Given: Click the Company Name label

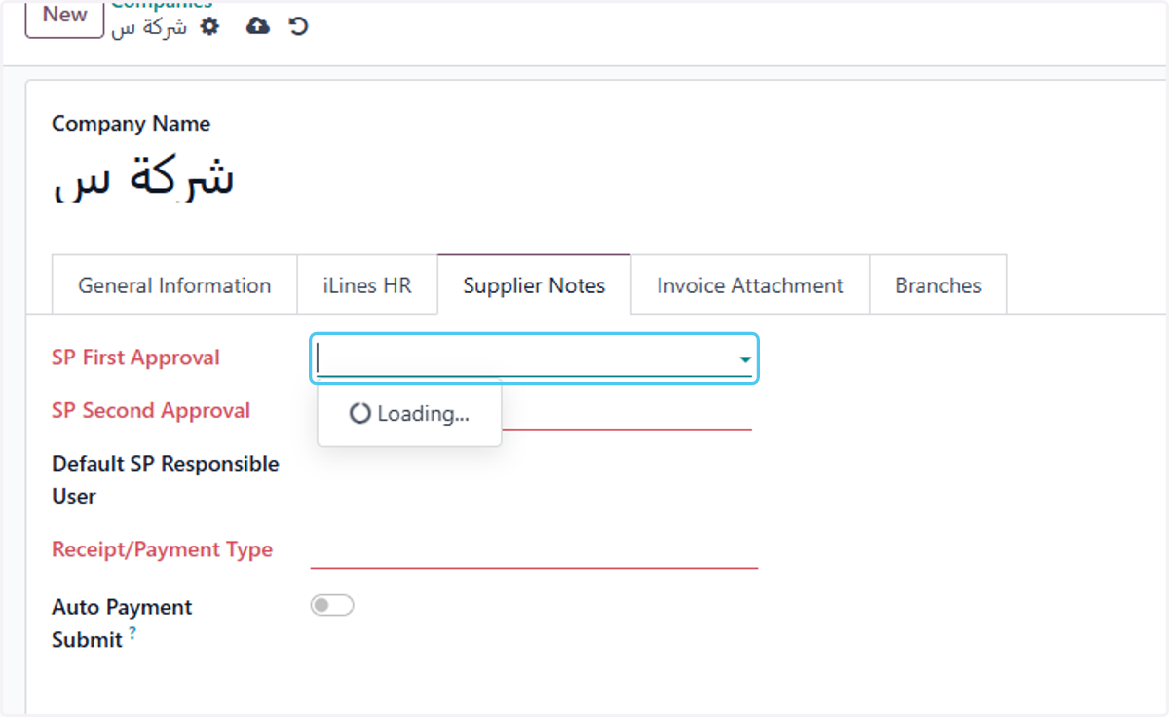Looking at the screenshot, I should (x=131, y=124).
